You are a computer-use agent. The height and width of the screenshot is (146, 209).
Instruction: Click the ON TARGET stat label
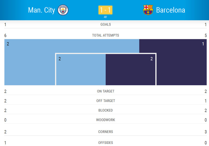click(x=106, y=91)
